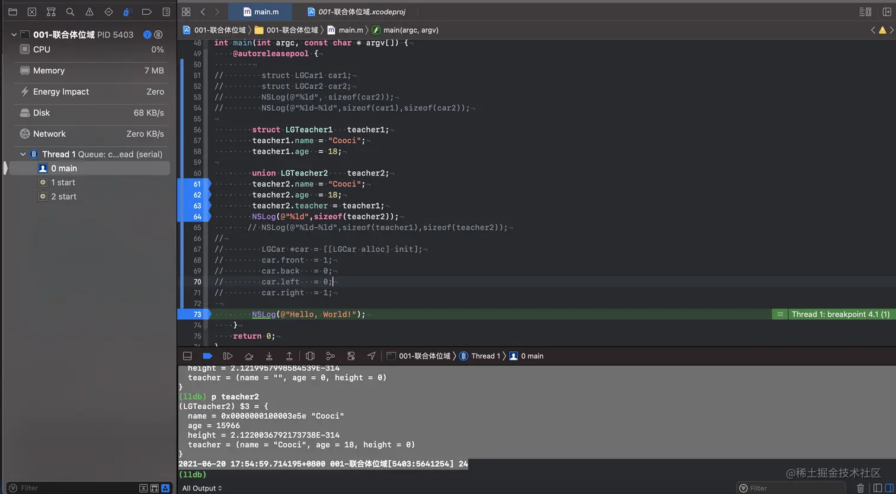The image size is (896, 494).
Task: Toggle the navigator first small filter button
Action: tap(143, 488)
